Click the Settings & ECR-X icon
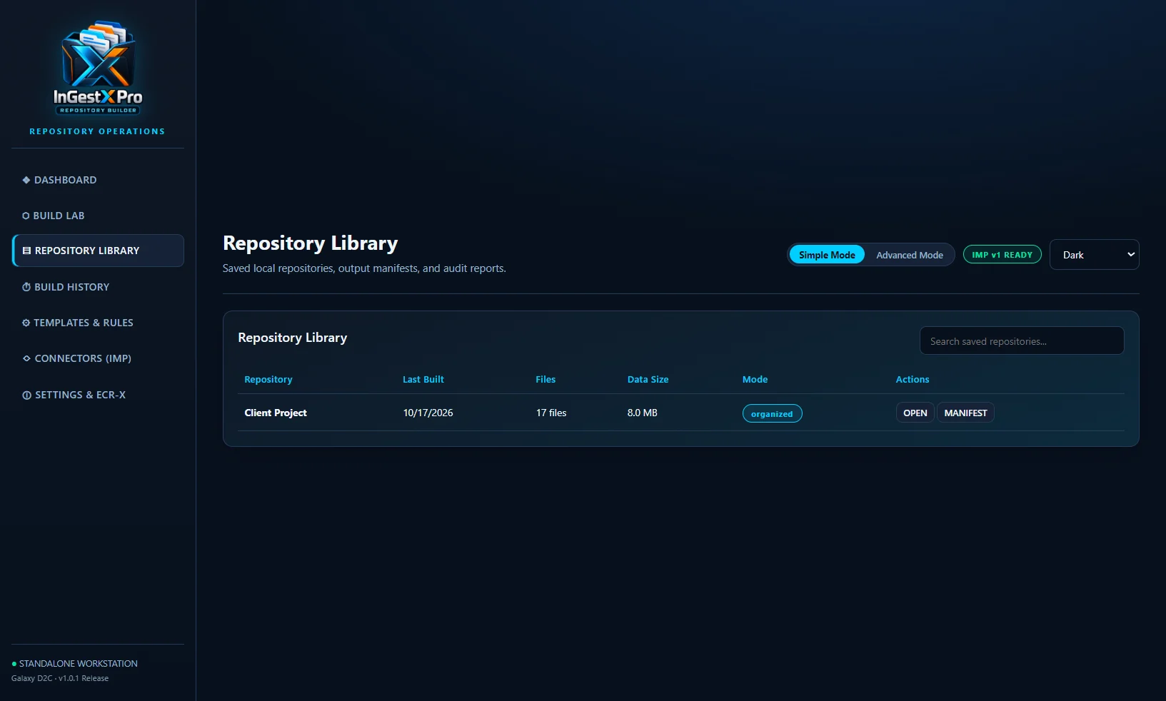 point(26,395)
